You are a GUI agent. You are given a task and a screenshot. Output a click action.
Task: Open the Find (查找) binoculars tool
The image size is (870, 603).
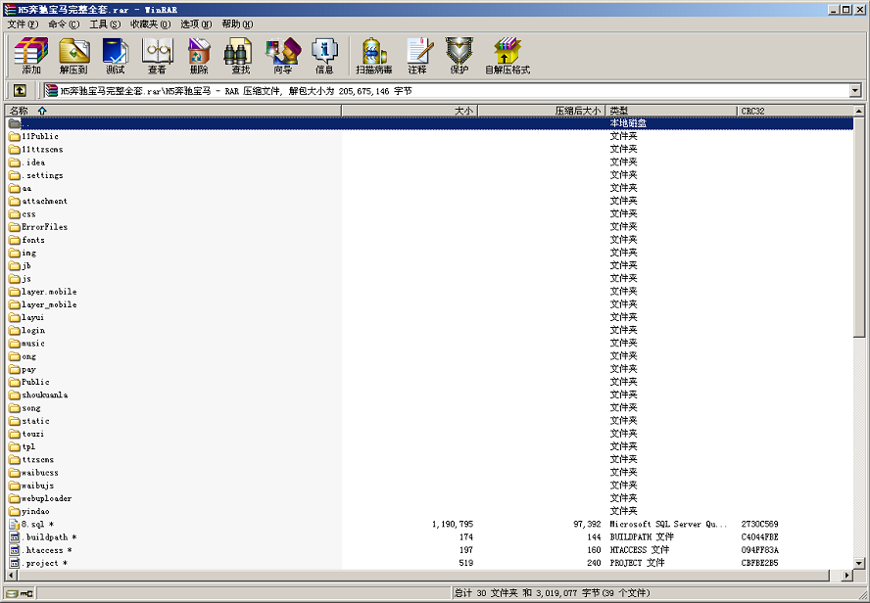coord(240,56)
